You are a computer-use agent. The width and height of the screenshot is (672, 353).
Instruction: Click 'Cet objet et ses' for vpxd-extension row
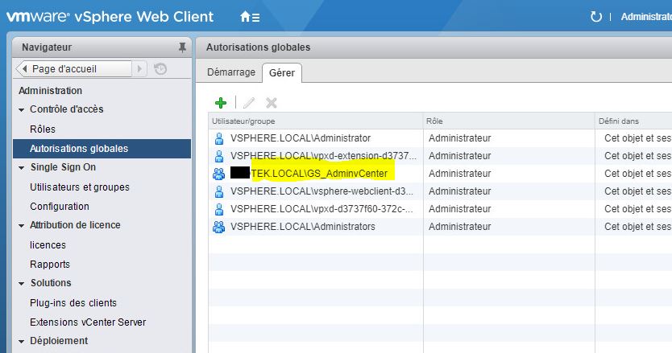pos(637,156)
